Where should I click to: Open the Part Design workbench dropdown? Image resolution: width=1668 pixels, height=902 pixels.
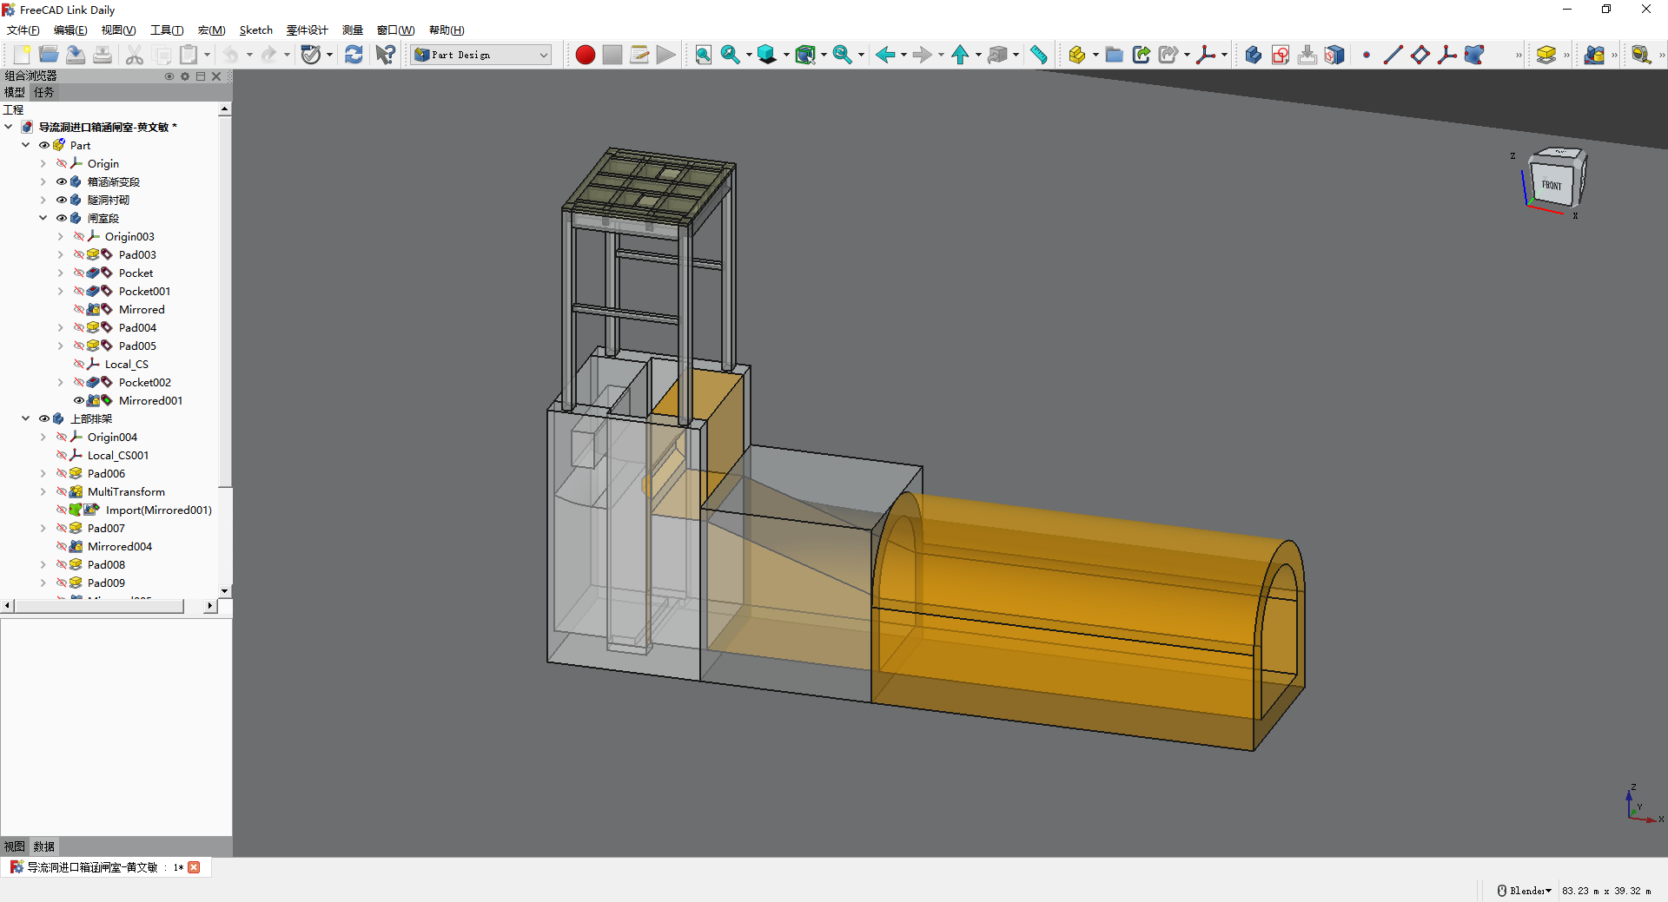481,55
